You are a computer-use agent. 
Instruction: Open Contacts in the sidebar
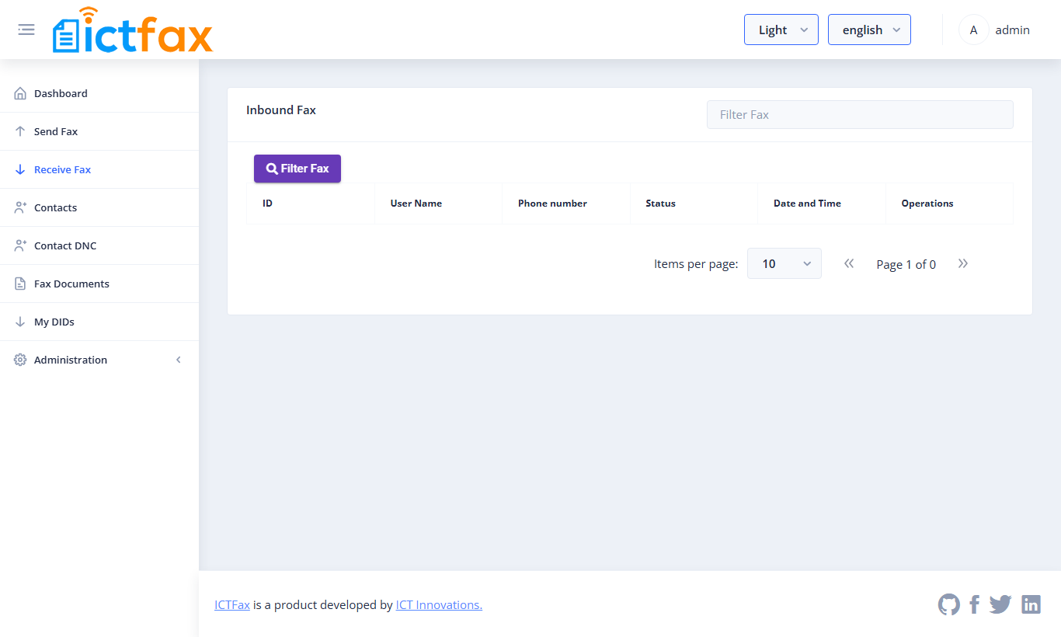coord(99,207)
